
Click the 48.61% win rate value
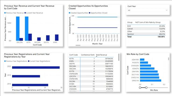[162, 34]
